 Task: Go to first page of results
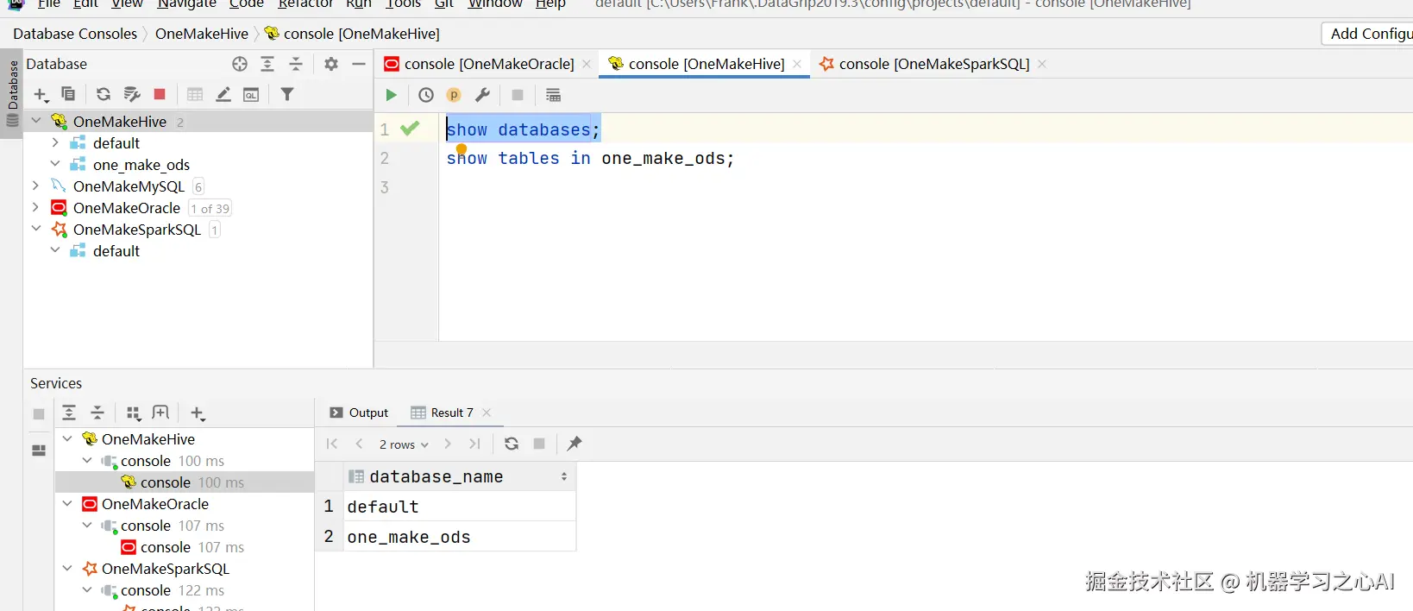tap(332, 444)
